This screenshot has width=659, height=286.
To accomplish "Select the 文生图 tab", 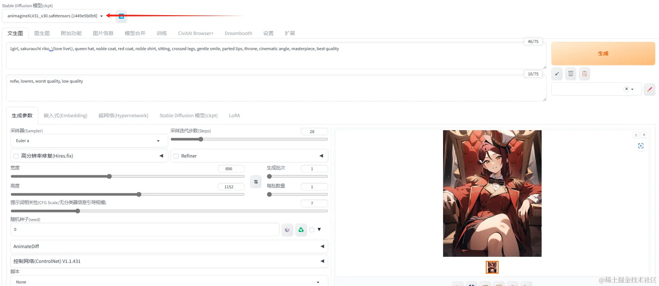I will [x=15, y=33].
